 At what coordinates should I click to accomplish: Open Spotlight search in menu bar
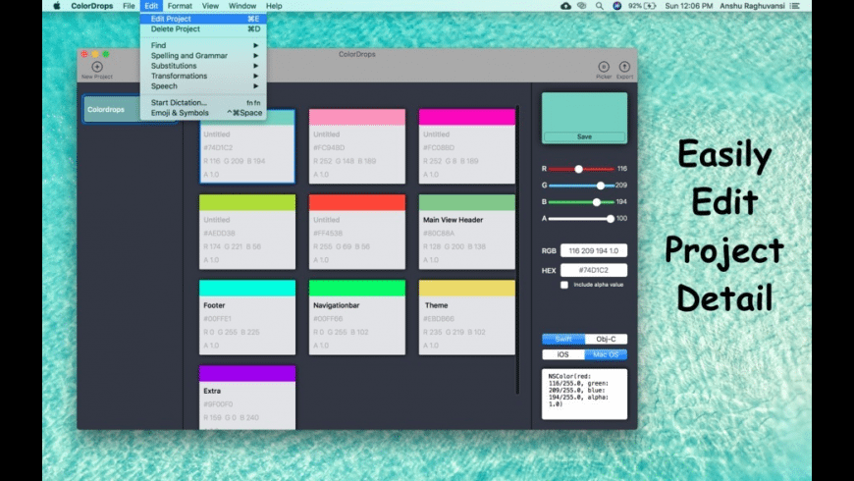(x=599, y=6)
